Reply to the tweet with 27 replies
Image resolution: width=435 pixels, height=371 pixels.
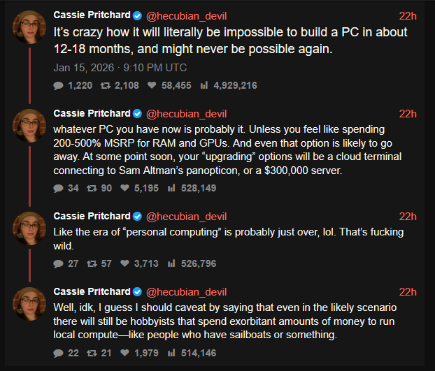pyautogui.click(x=58, y=263)
